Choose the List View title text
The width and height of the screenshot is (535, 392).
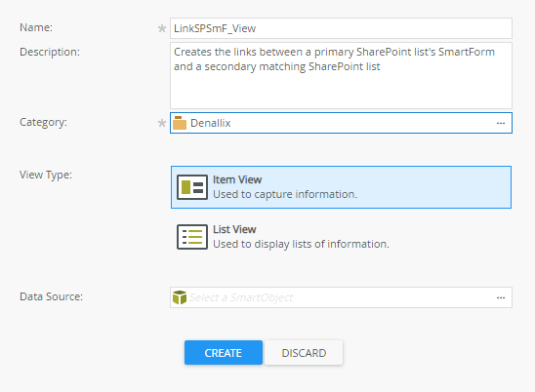[234, 229]
